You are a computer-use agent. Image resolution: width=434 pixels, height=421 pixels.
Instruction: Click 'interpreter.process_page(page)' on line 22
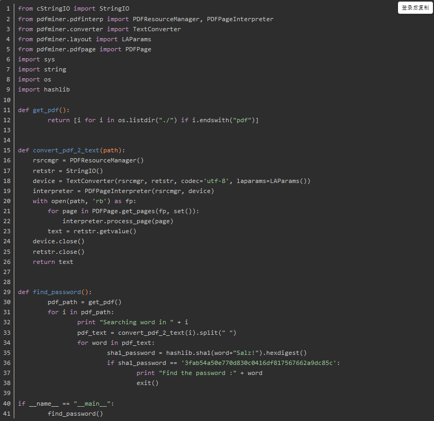click(x=118, y=221)
